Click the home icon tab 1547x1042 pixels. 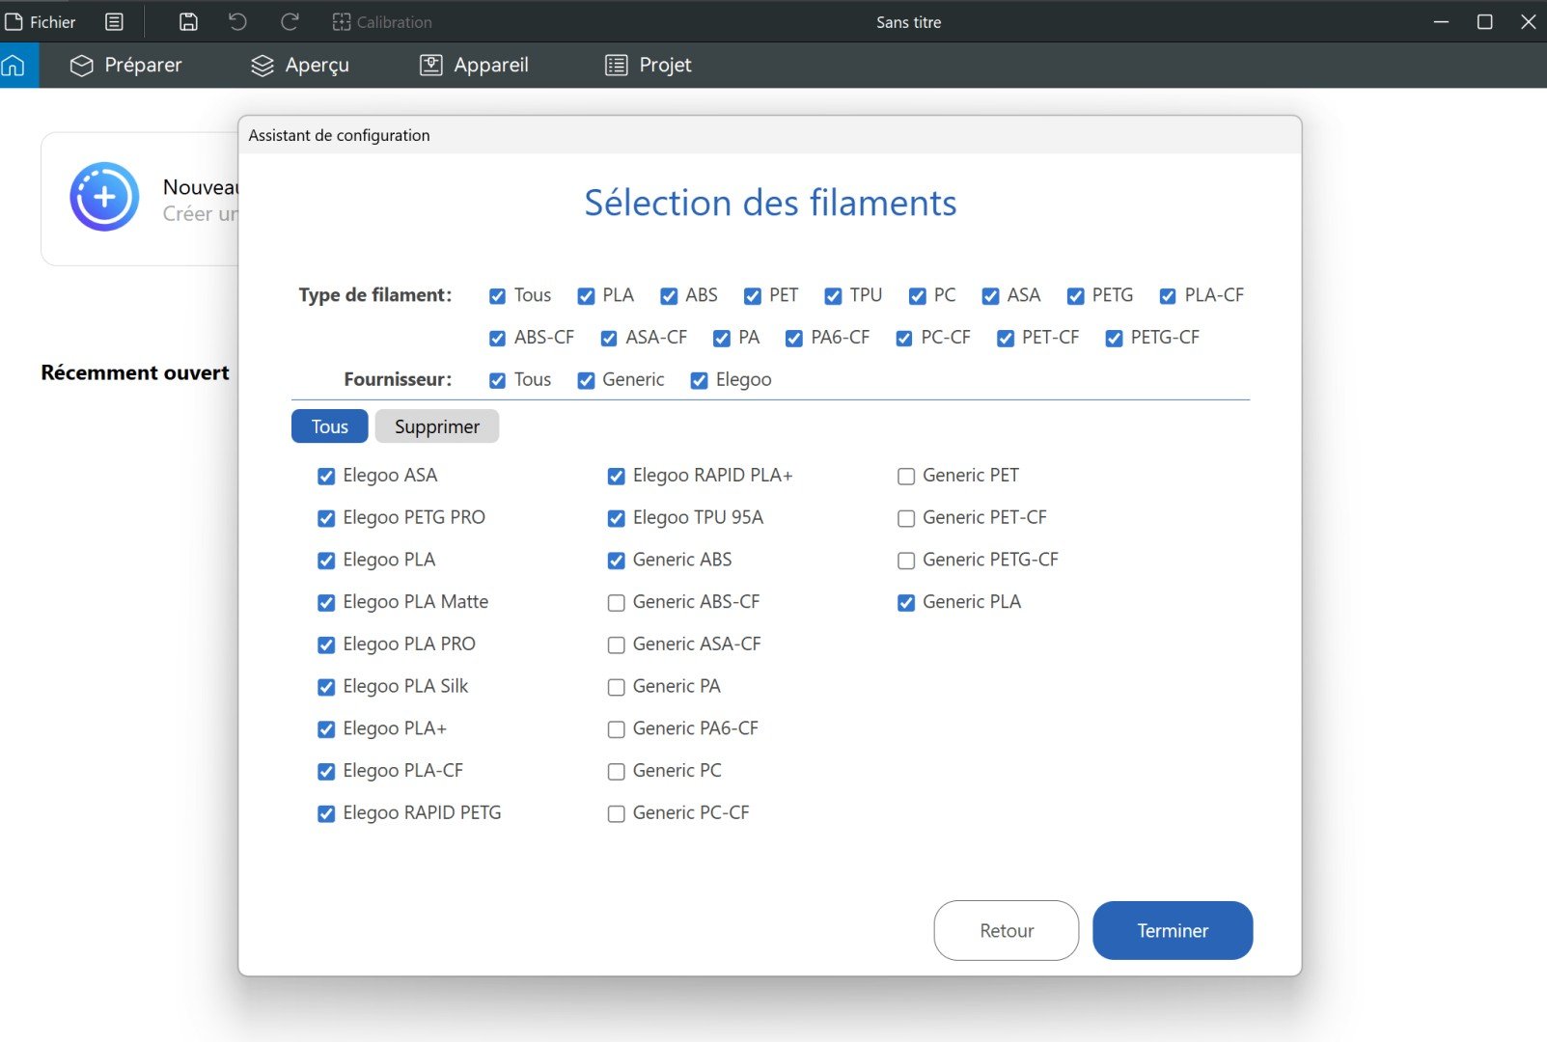click(x=14, y=65)
